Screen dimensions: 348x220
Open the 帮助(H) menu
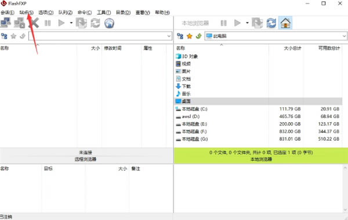162,12
